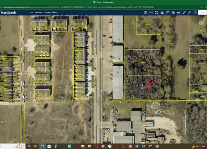This screenshot has width=207, height=149.
Task: Click parcel label 22421 in wooded lot
Action: point(142,62)
